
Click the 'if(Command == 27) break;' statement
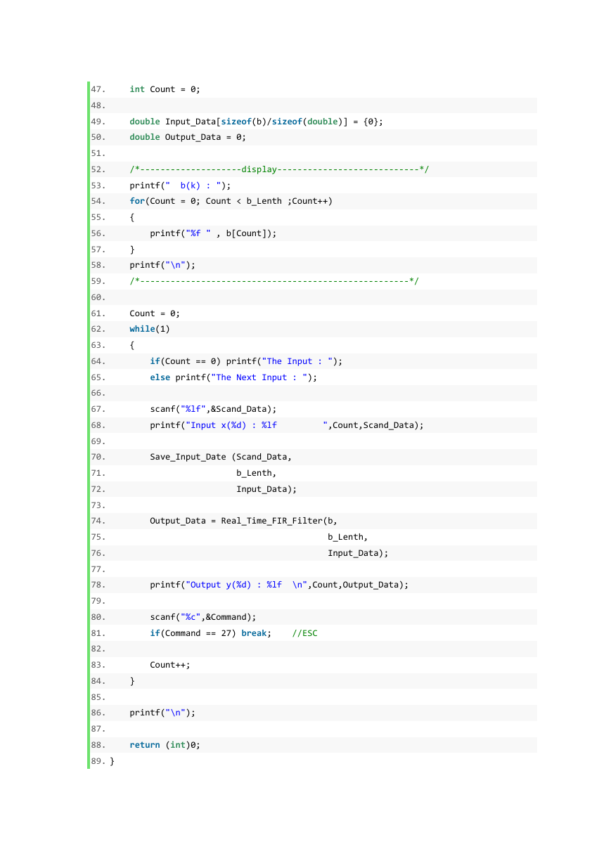[211, 633]
